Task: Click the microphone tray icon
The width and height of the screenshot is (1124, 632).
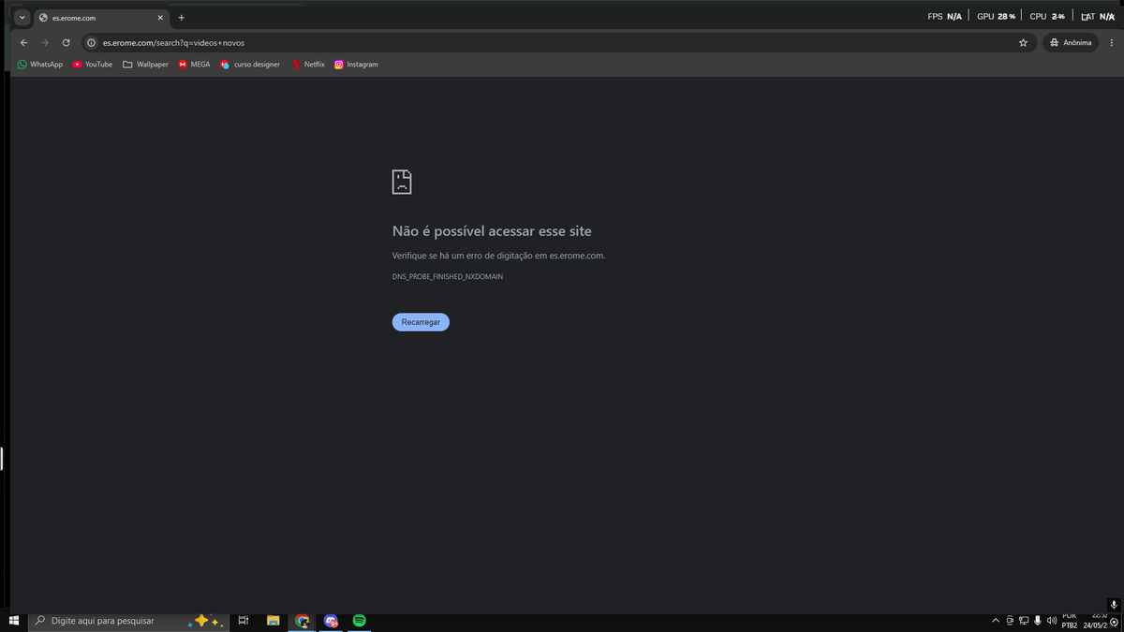Action: pyautogui.click(x=1038, y=621)
